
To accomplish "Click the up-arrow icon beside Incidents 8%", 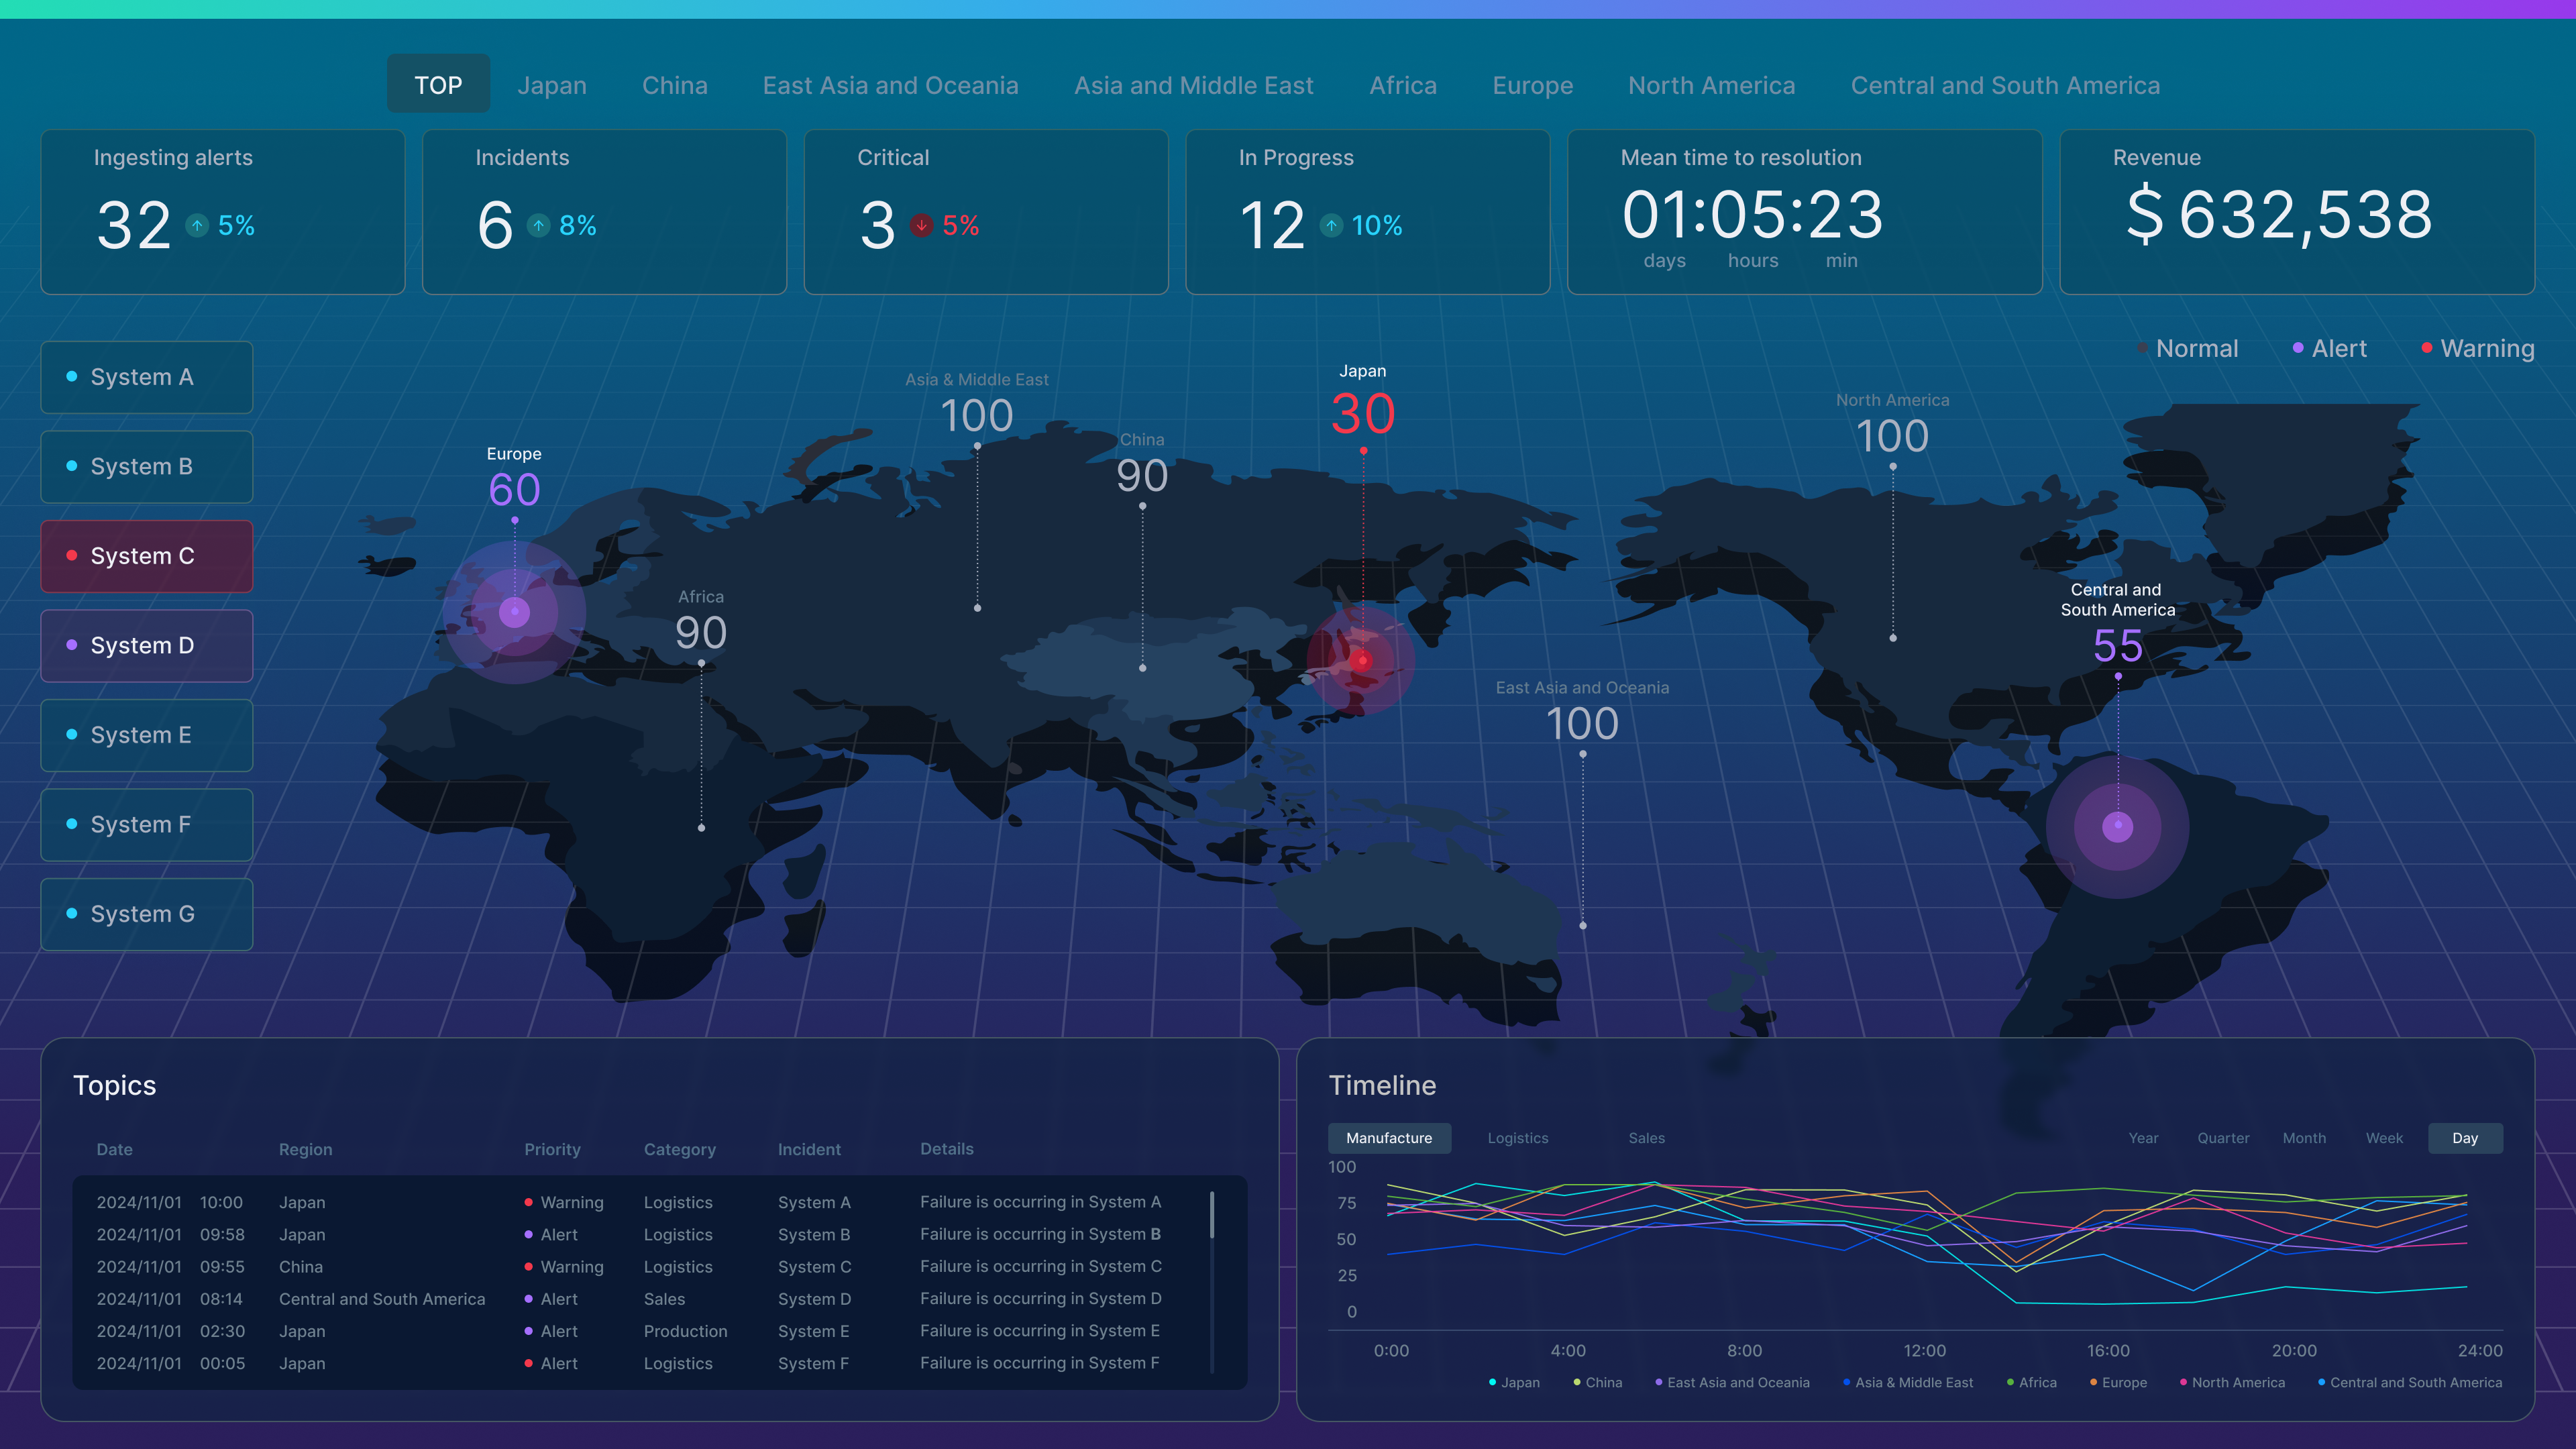I will pos(539,226).
